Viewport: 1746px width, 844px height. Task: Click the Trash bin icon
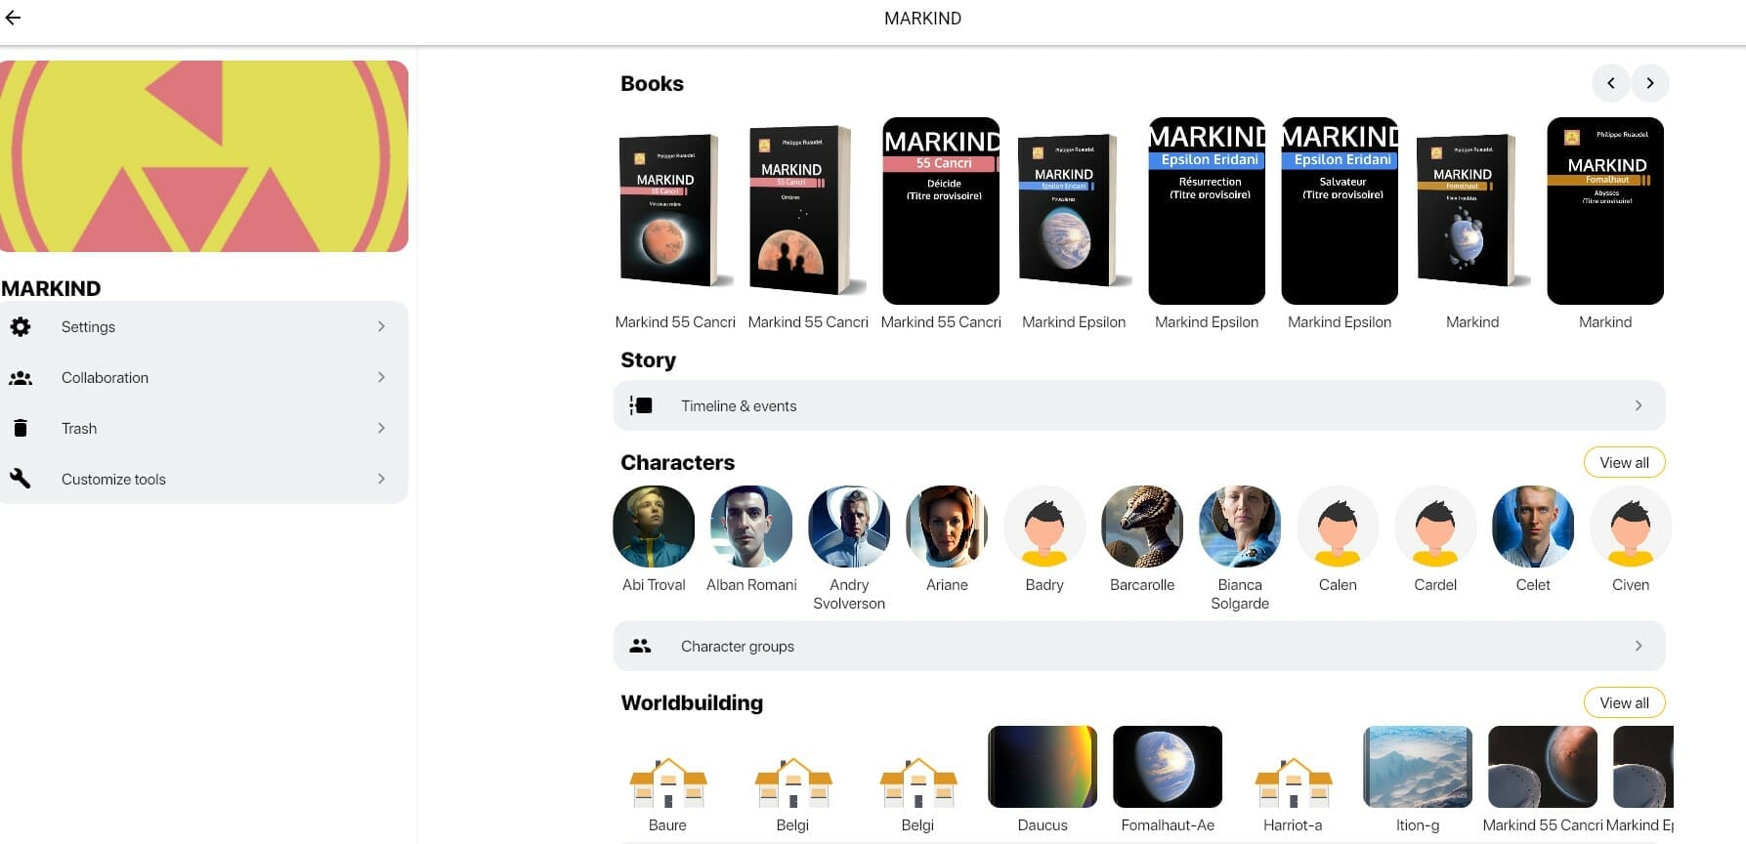[x=21, y=428]
